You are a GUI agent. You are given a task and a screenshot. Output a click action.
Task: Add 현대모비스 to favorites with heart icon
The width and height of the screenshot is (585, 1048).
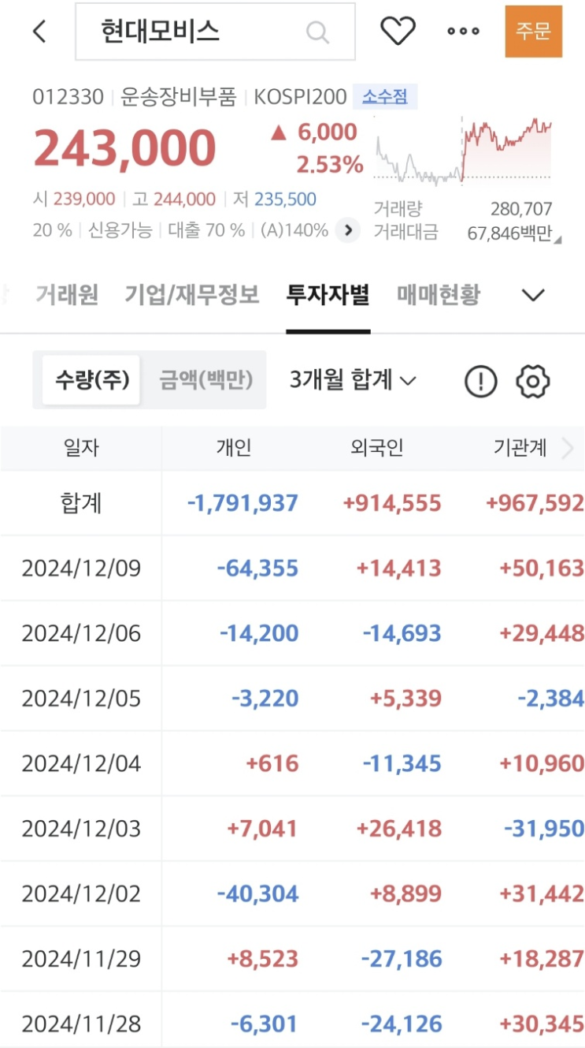(398, 32)
